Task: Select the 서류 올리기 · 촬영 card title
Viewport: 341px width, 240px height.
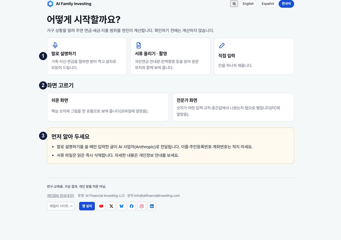Action: coord(151,54)
